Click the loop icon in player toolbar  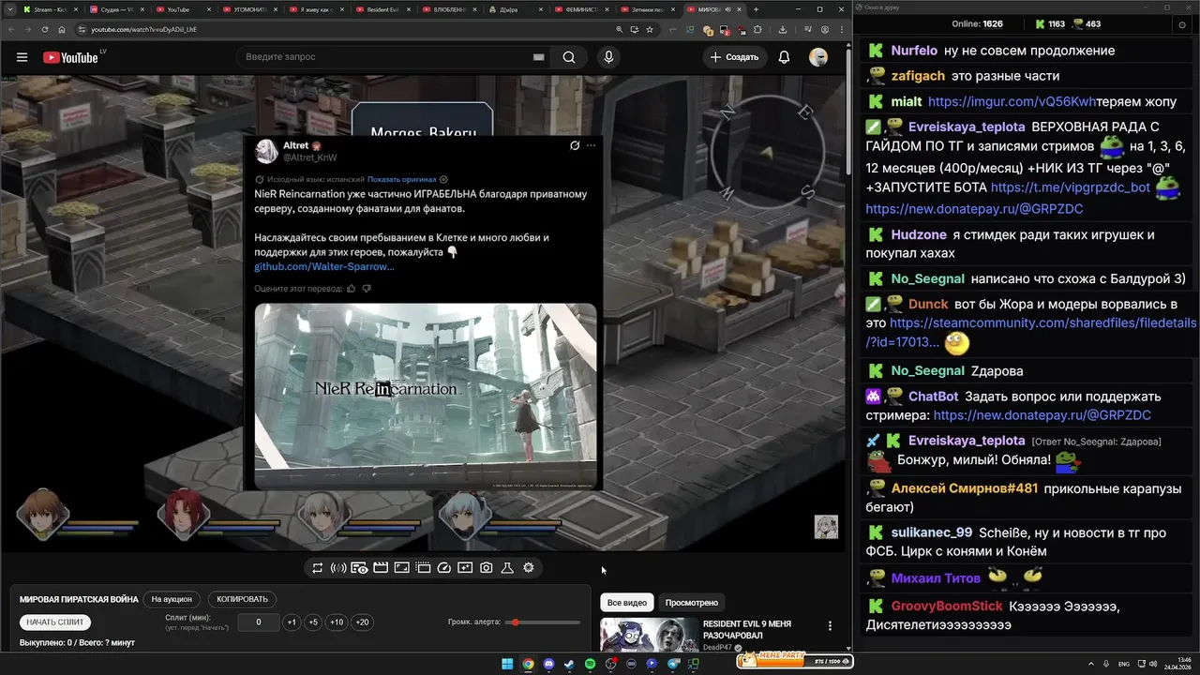[x=318, y=567]
